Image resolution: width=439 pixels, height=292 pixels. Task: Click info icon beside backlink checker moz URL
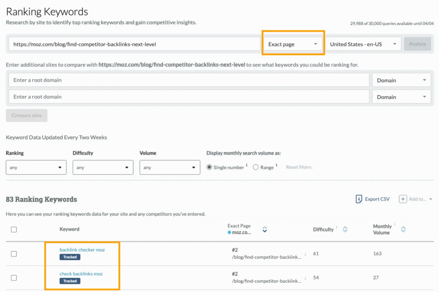click(305, 255)
